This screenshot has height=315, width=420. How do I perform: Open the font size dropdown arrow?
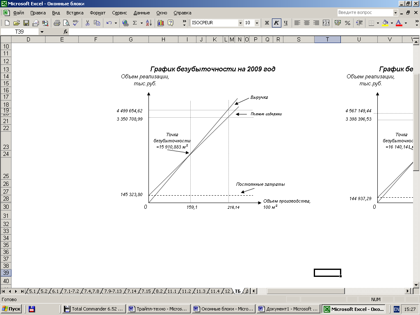coord(257,23)
